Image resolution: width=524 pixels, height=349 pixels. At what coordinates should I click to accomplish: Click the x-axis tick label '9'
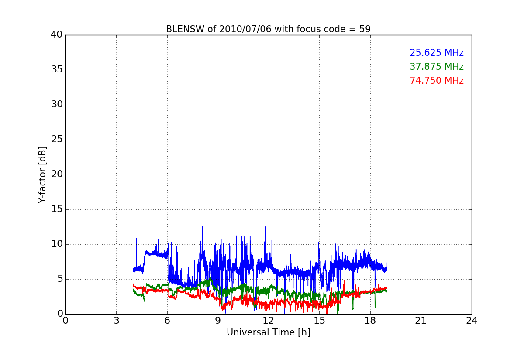(x=218, y=321)
